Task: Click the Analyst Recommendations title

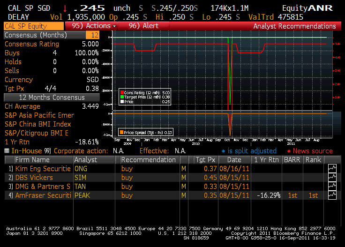Action: [x=294, y=26]
